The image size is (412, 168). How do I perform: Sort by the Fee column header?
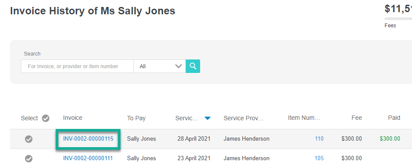click(357, 118)
